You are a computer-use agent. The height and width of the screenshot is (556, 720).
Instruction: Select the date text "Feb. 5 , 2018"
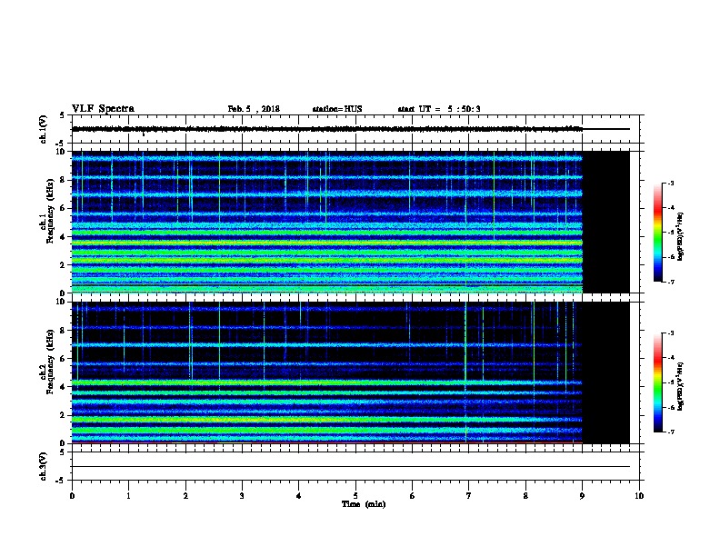point(254,109)
